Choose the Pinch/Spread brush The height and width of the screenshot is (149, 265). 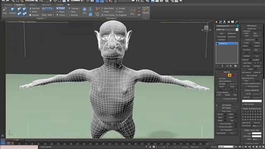[x=108, y=15]
